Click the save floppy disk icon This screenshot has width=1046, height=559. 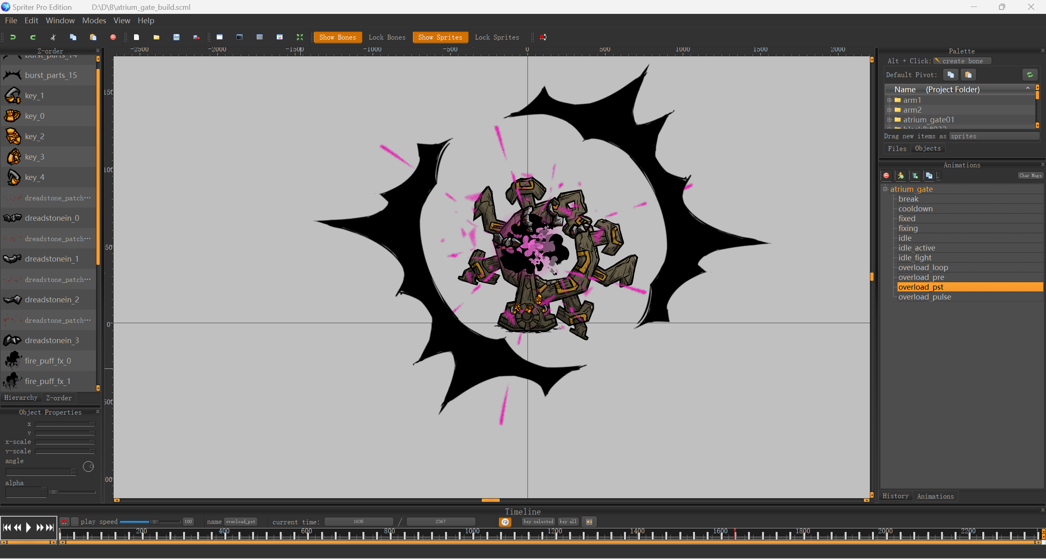pos(177,37)
